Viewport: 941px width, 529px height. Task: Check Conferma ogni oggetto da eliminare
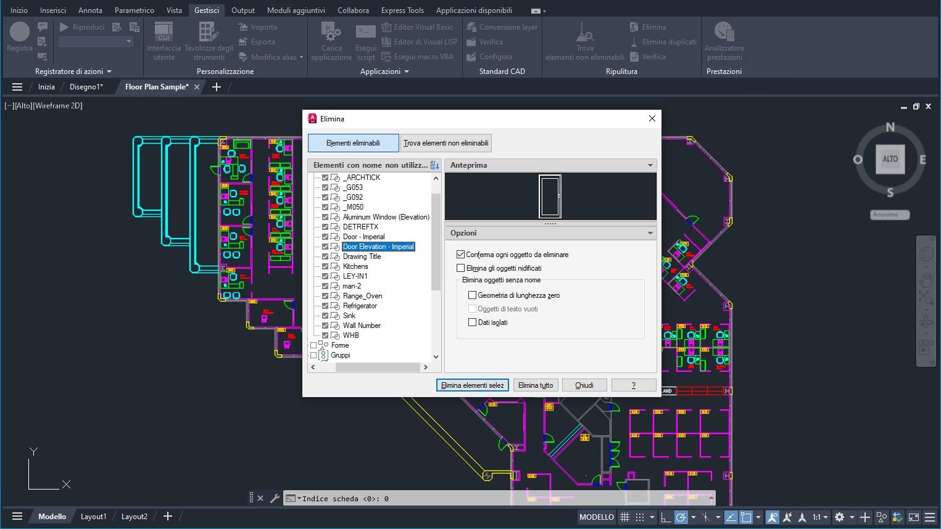tap(460, 254)
